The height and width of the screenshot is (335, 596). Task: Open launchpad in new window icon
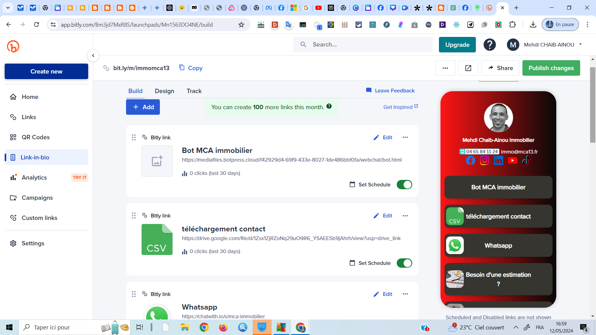[468, 68]
